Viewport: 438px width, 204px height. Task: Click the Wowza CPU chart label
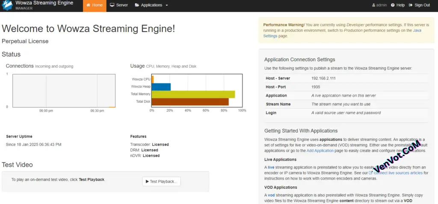tap(141, 80)
